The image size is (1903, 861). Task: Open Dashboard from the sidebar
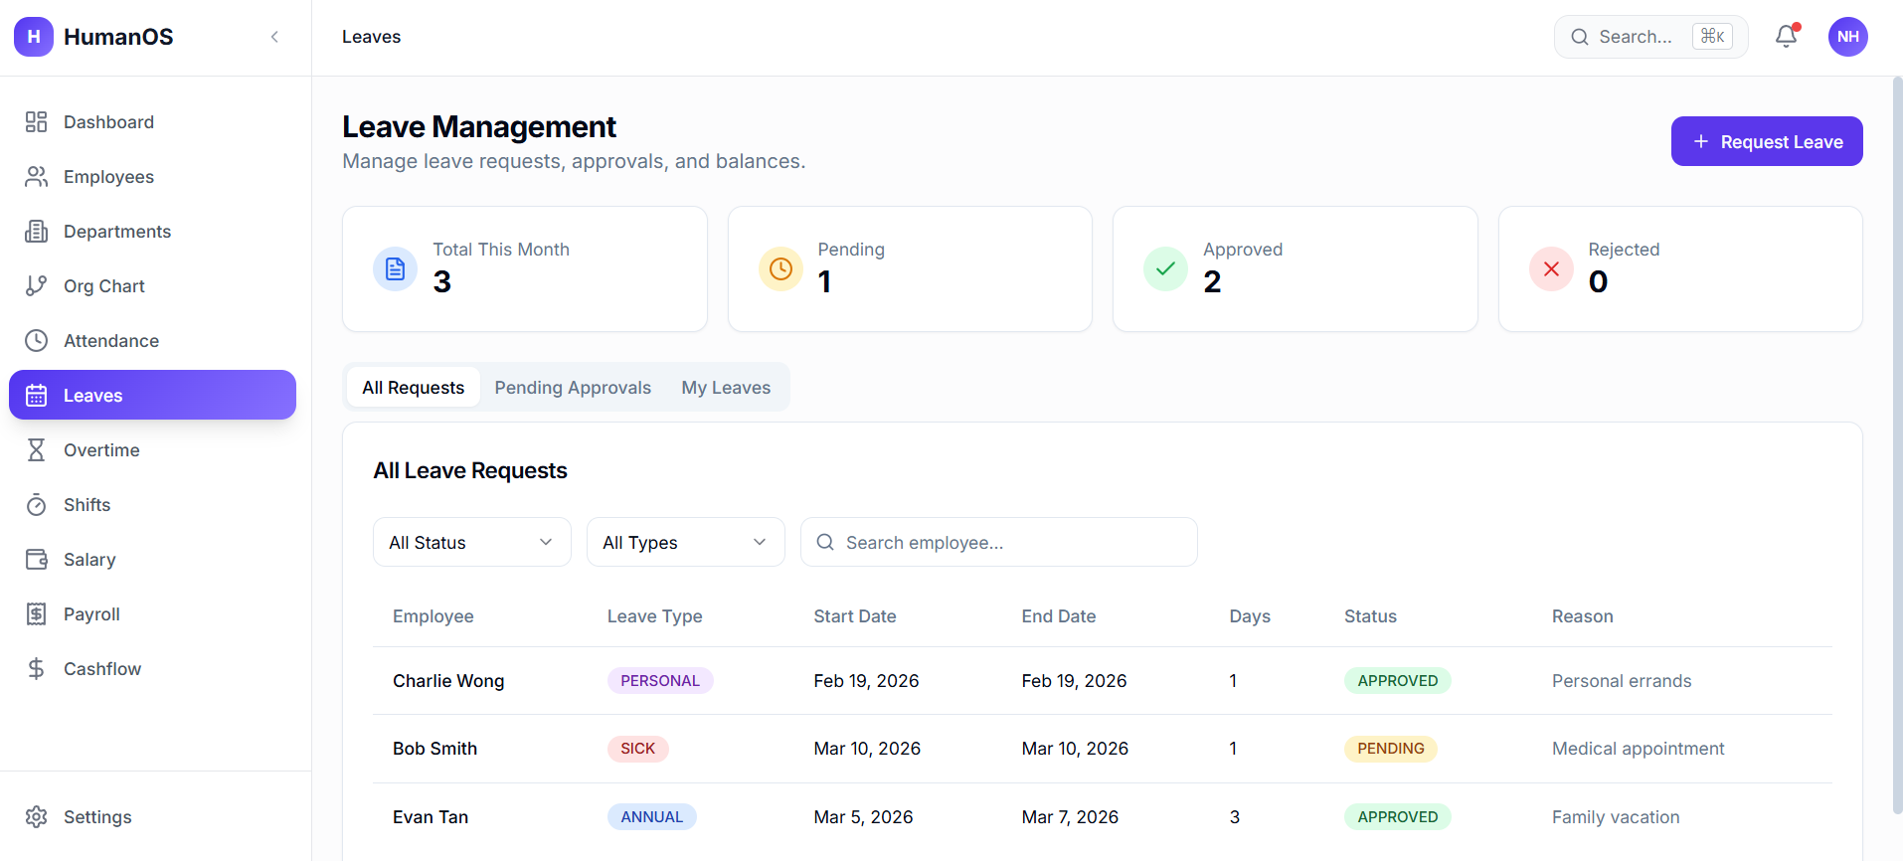[x=108, y=122]
